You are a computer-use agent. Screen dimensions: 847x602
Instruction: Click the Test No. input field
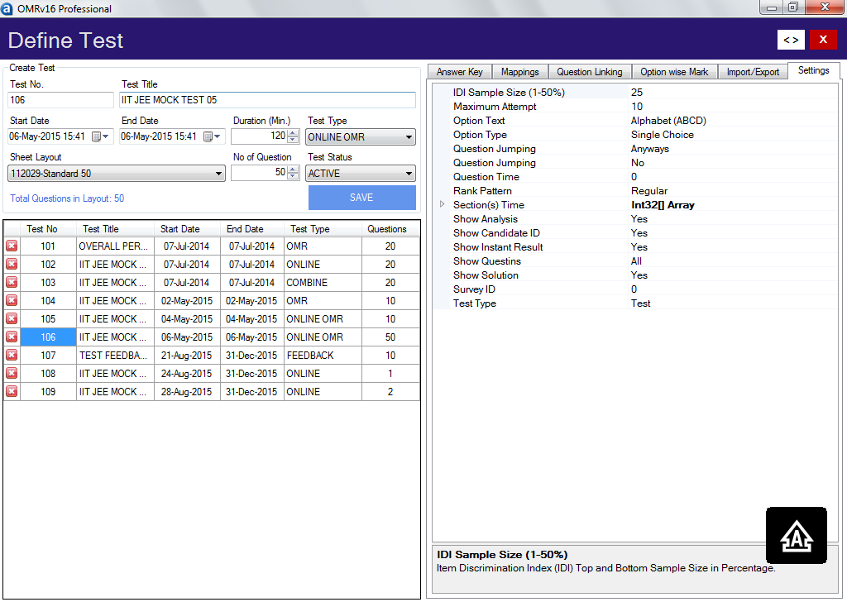[x=60, y=100]
